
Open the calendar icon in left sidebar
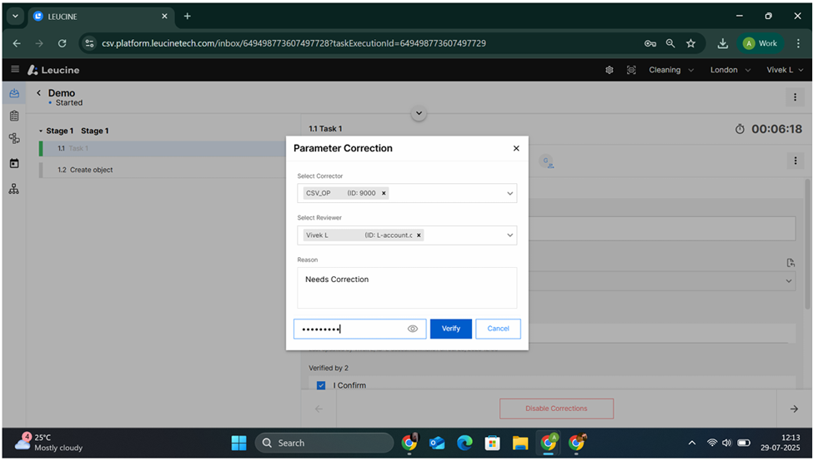click(x=14, y=163)
